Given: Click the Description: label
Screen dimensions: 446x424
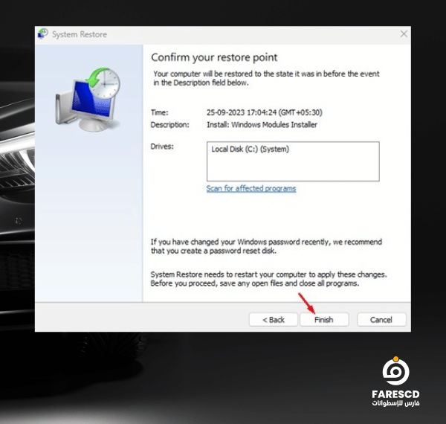Looking at the screenshot, I should pyautogui.click(x=169, y=125).
